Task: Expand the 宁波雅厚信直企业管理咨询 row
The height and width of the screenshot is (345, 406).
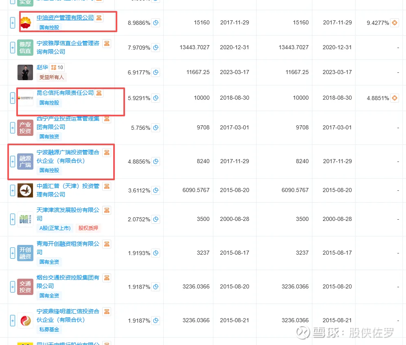Action: coord(13,48)
